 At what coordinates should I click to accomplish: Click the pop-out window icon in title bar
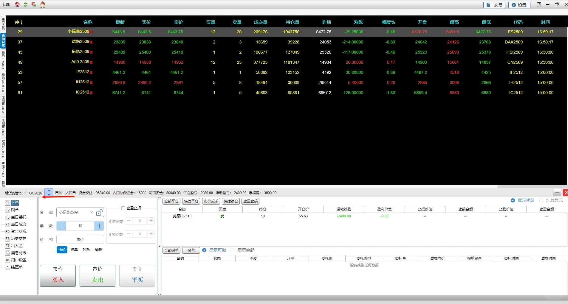[x=539, y=4]
